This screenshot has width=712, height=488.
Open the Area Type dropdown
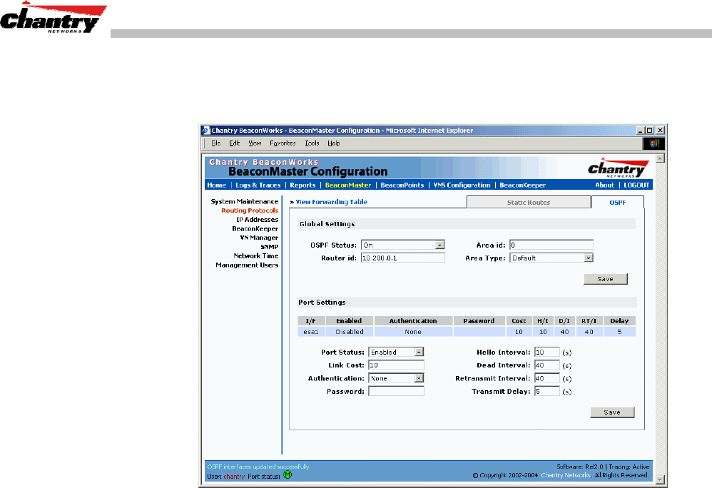pyautogui.click(x=589, y=258)
